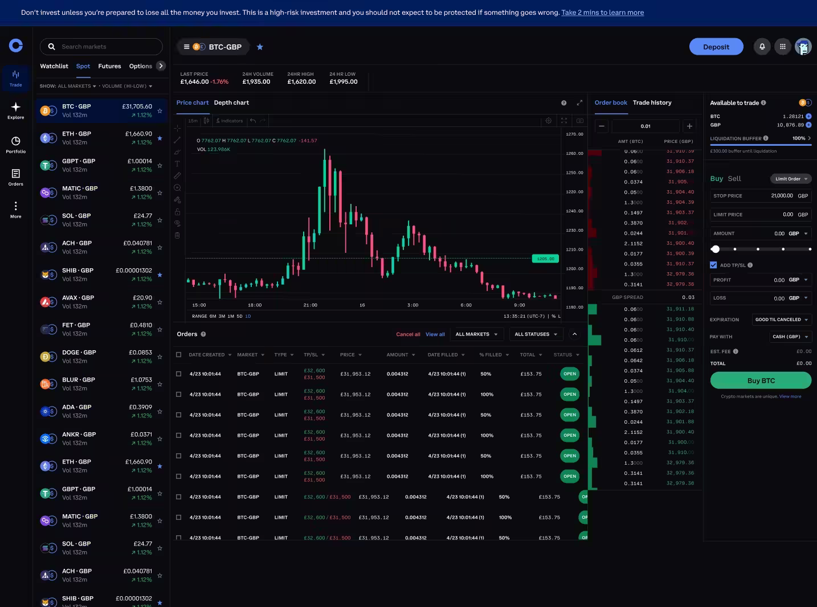Open the All Statuses filter dropdown
Screen dimensions: 817x607
tap(536, 334)
